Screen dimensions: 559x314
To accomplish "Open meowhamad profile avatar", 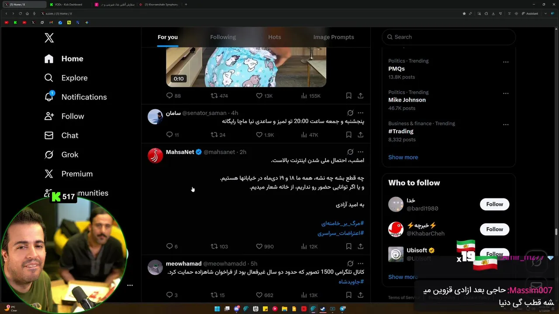I will (155, 267).
